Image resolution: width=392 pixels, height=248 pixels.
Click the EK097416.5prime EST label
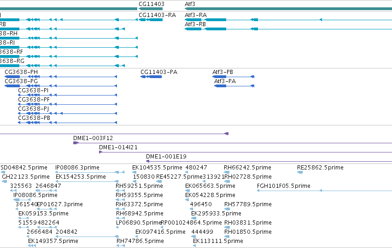(x=160, y=232)
